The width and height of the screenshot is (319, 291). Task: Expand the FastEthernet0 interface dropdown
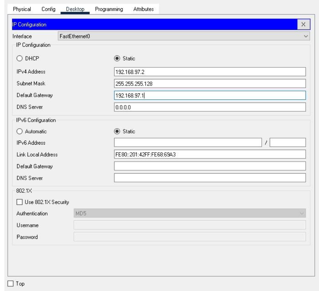point(184,36)
